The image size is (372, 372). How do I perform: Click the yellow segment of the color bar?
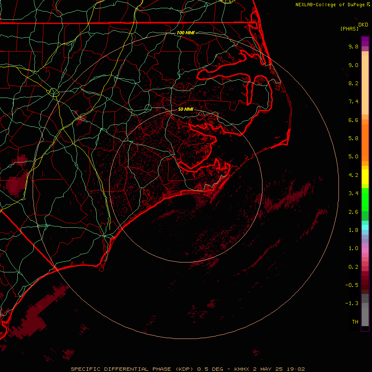tap(365, 177)
